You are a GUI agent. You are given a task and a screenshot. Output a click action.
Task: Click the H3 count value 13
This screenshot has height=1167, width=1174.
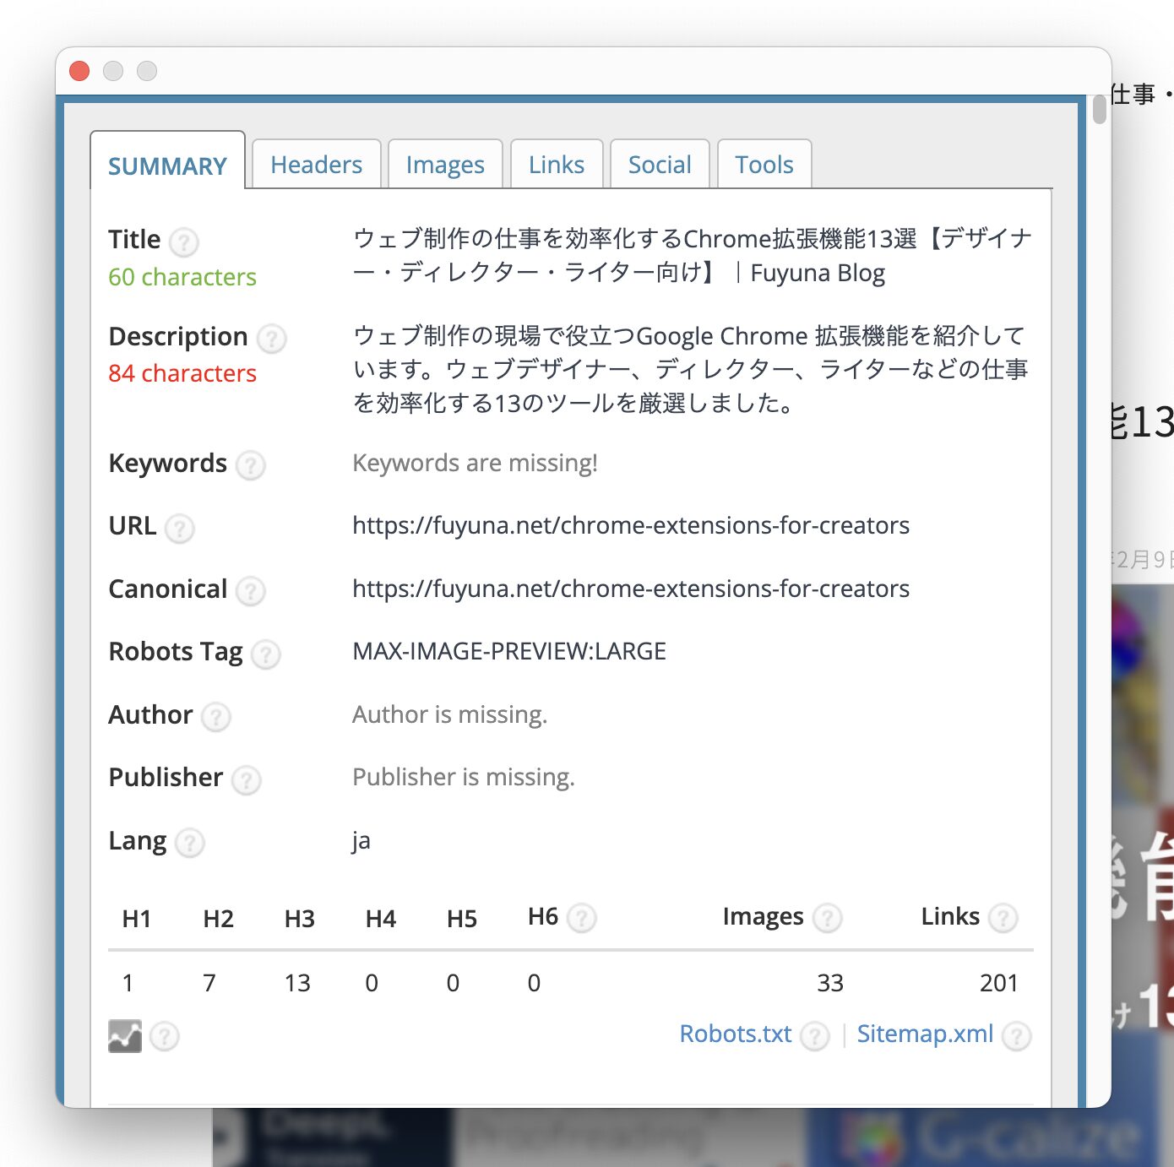pos(297,983)
